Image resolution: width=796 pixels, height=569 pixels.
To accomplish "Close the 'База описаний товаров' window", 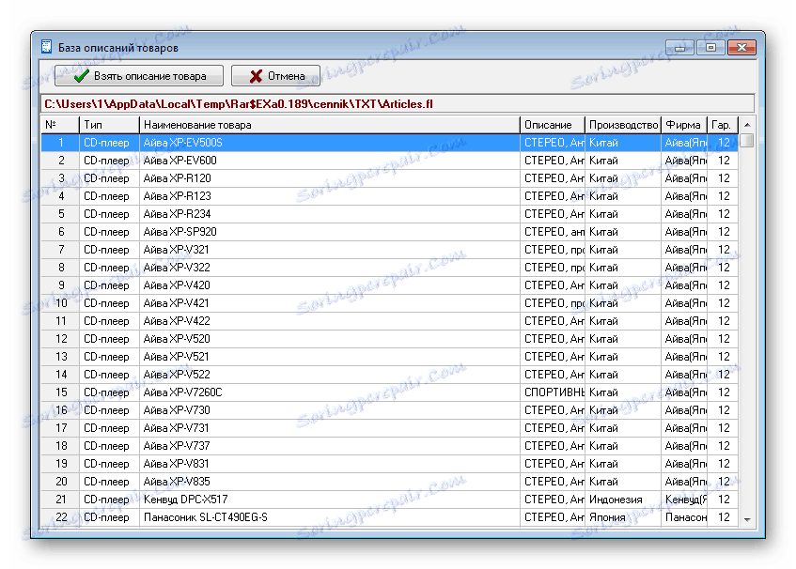I will [x=741, y=47].
